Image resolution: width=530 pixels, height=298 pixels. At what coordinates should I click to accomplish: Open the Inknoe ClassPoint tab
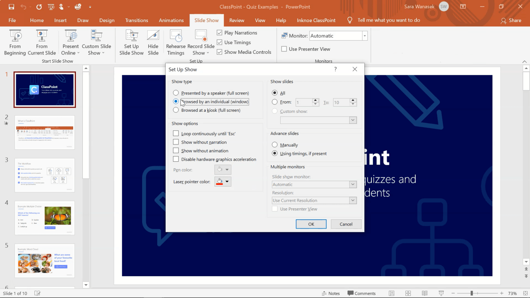(x=316, y=20)
